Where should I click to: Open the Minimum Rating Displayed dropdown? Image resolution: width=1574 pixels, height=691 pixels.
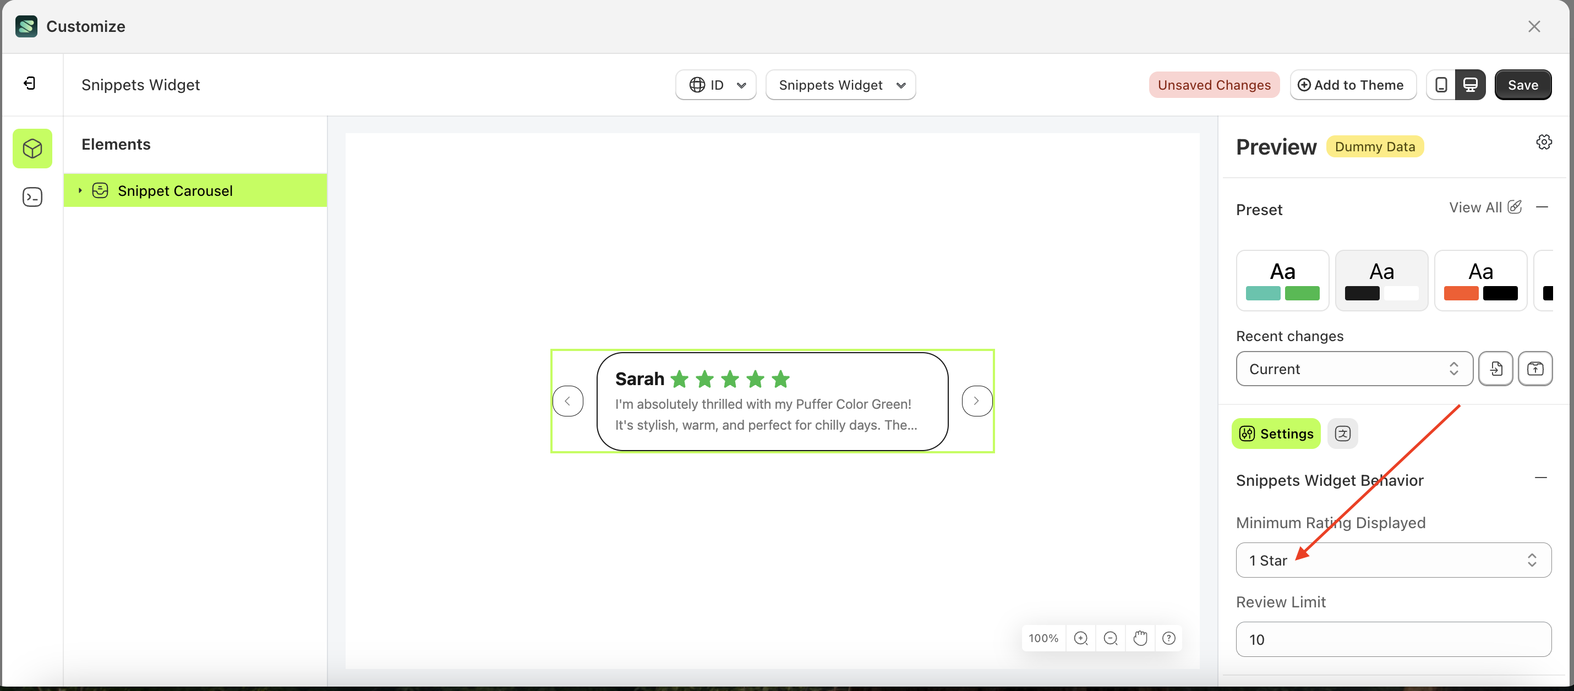[x=1393, y=560]
